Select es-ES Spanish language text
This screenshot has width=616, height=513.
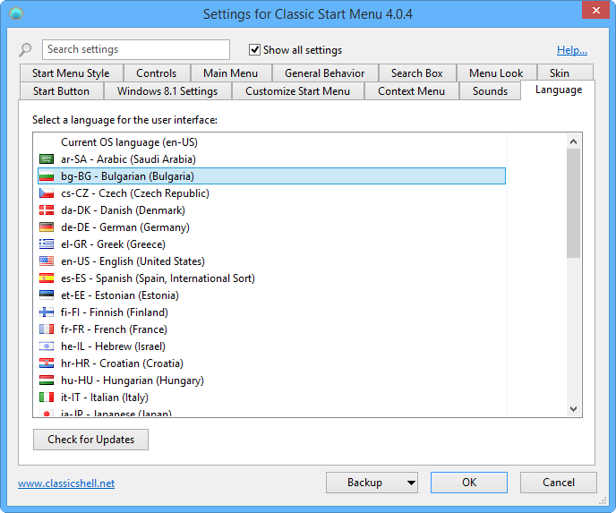pyautogui.click(x=158, y=278)
